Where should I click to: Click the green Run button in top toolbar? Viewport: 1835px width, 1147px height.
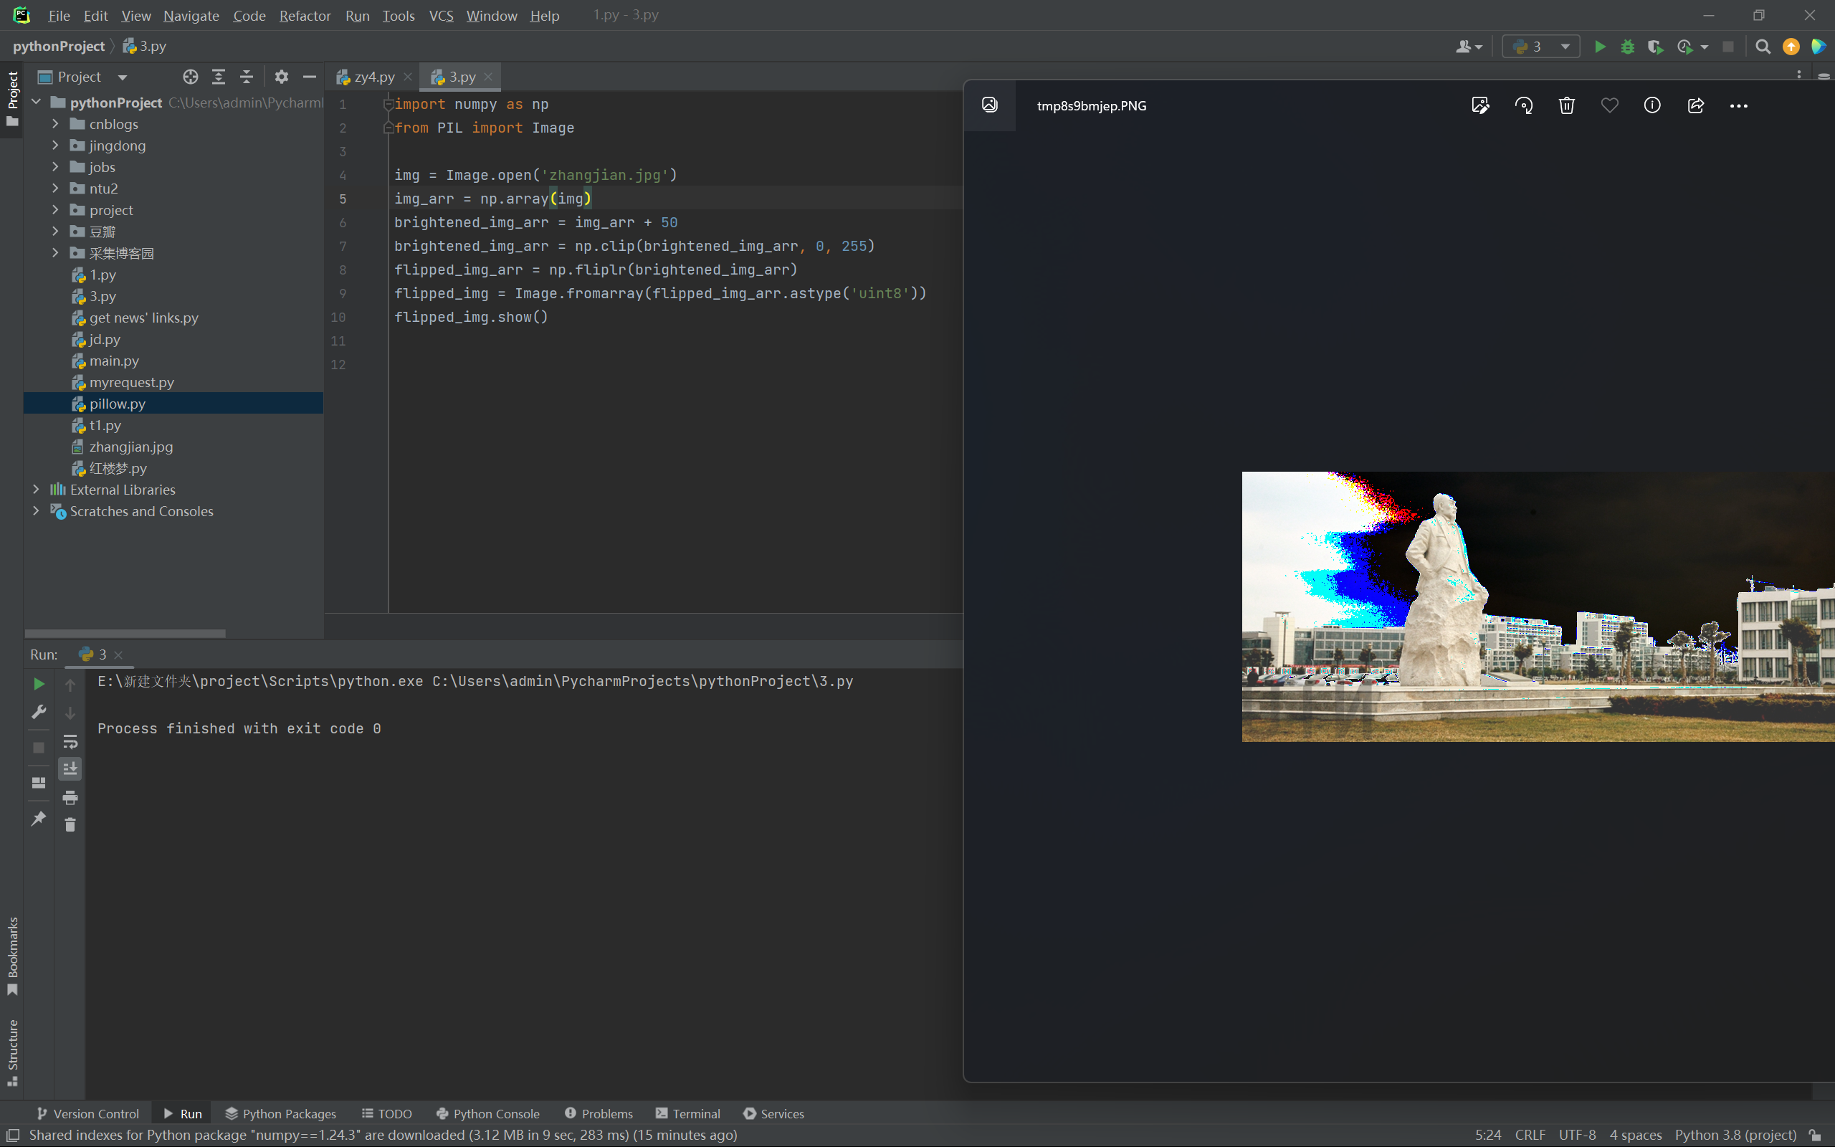click(1599, 47)
